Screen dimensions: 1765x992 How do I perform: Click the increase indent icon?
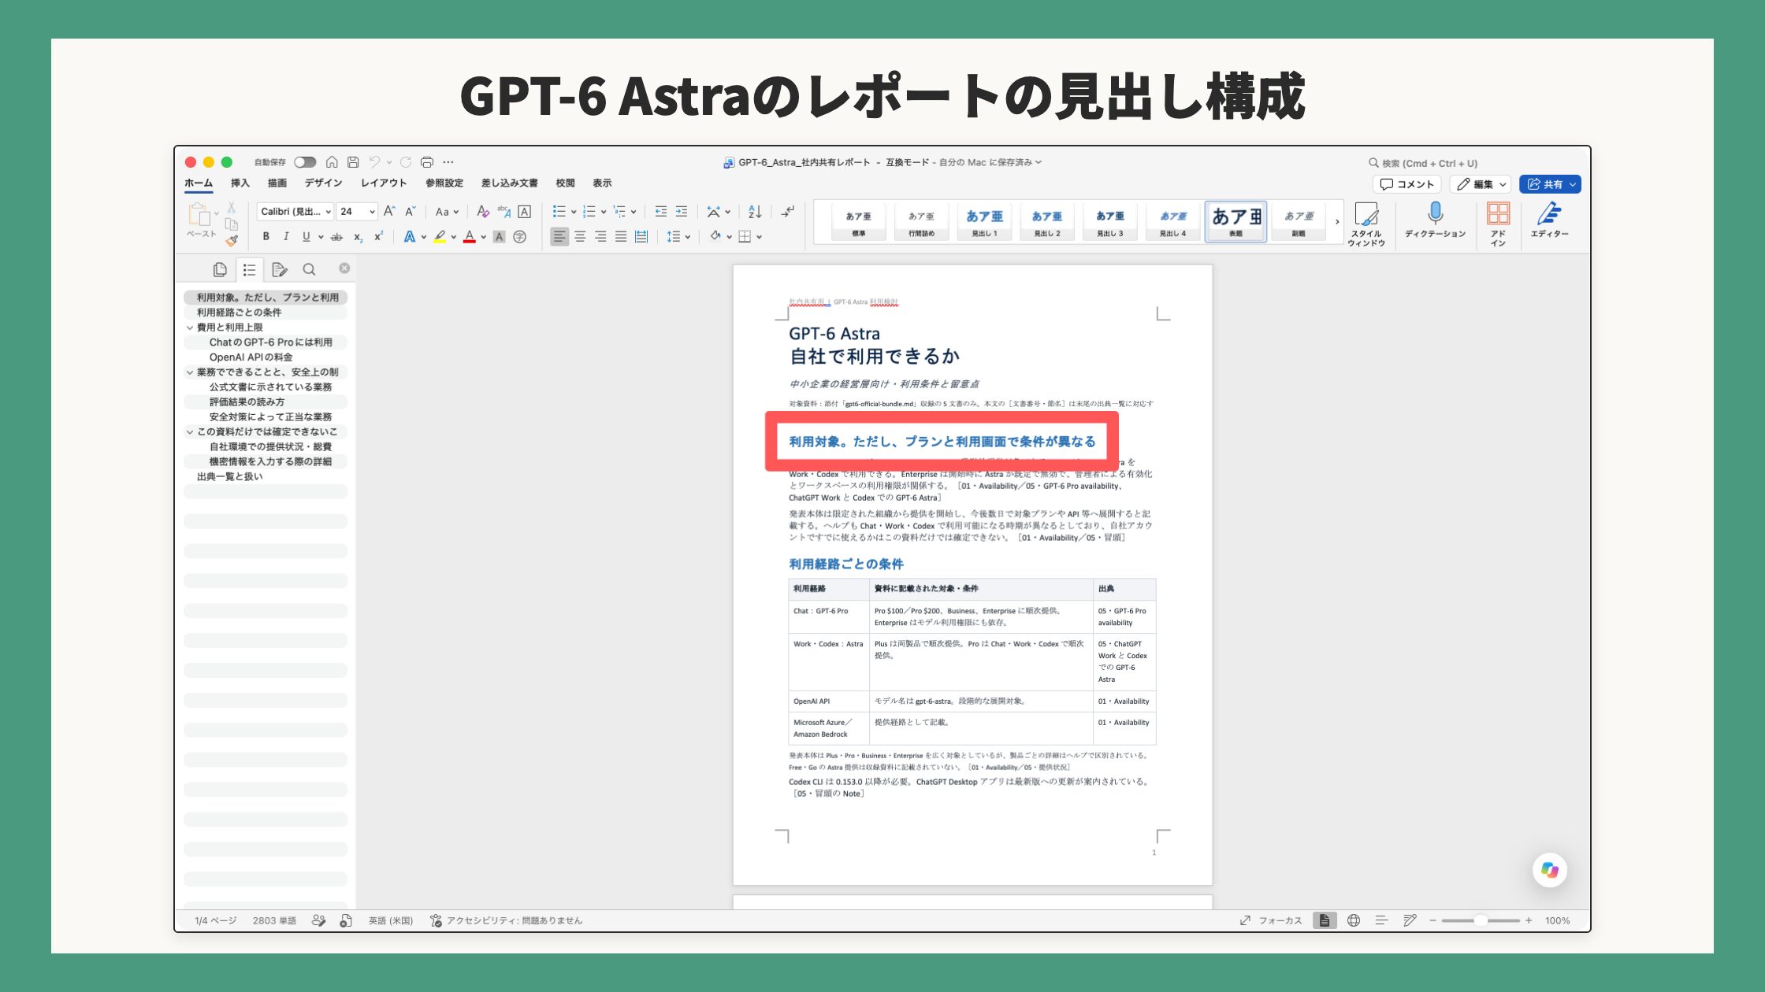point(682,212)
